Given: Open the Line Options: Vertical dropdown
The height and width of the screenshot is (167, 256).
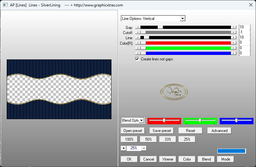Looking at the screenshot, I should tap(182, 19).
